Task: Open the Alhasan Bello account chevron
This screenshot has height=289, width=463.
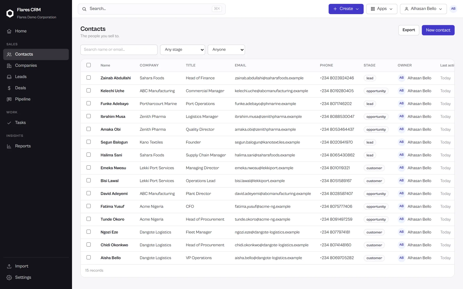Action: 440,9
